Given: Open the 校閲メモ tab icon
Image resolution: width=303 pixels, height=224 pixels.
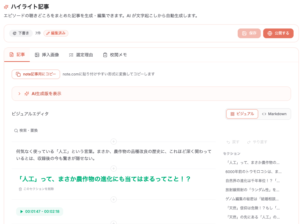Looking at the screenshot, I should tap(105, 55).
